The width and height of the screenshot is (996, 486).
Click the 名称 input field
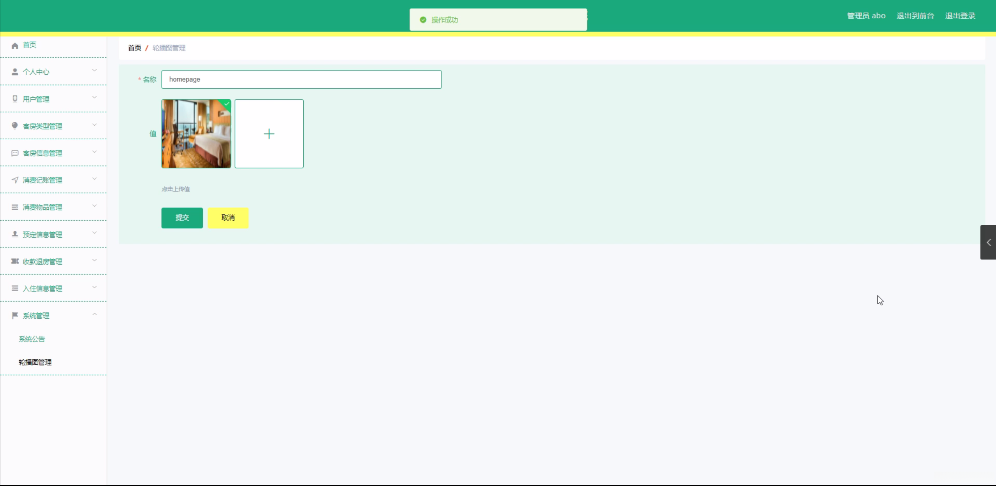(301, 79)
